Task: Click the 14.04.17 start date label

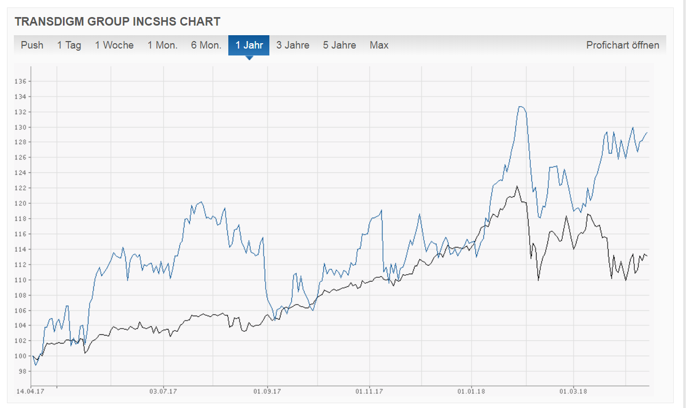Action: (31, 391)
